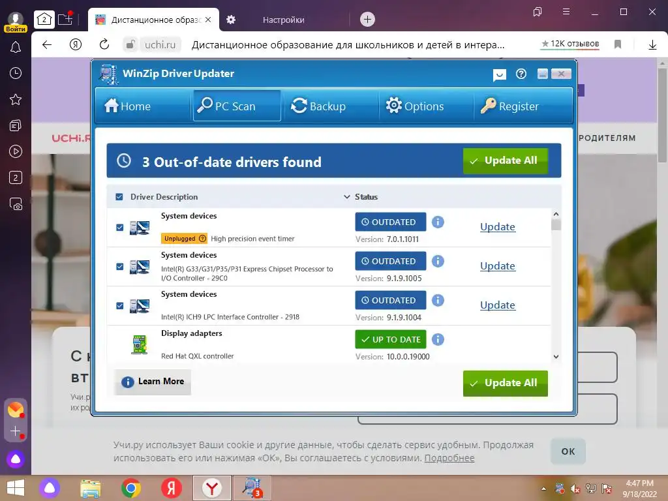Open the Options tab
This screenshot has height=501, width=668.
[x=425, y=106]
